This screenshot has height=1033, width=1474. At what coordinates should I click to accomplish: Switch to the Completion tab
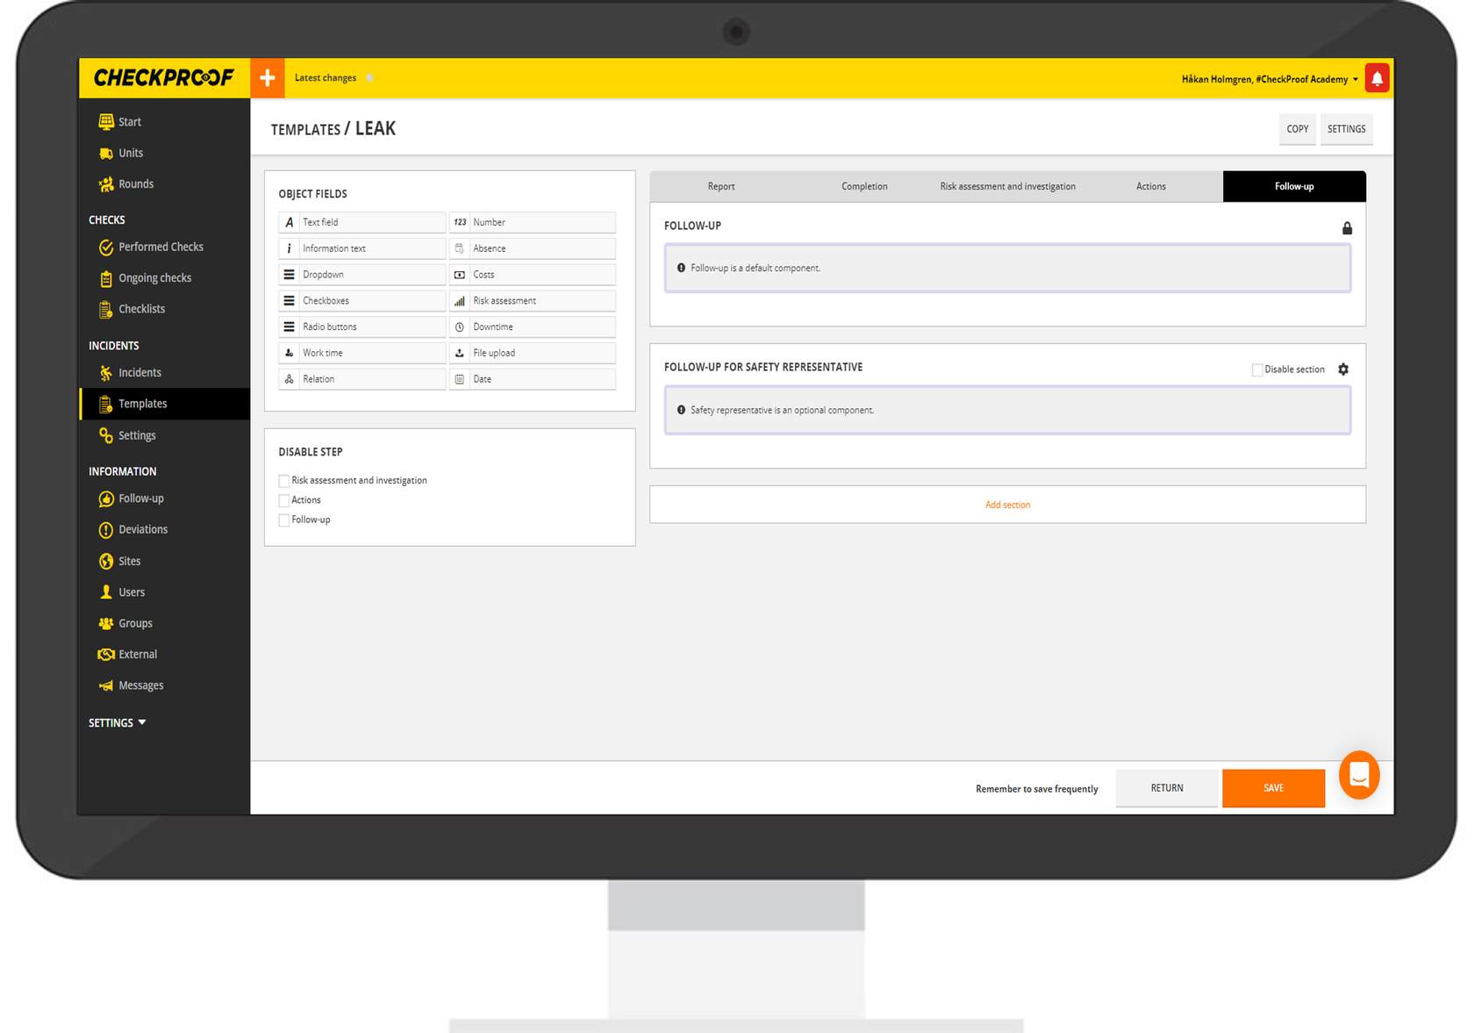[864, 187]
